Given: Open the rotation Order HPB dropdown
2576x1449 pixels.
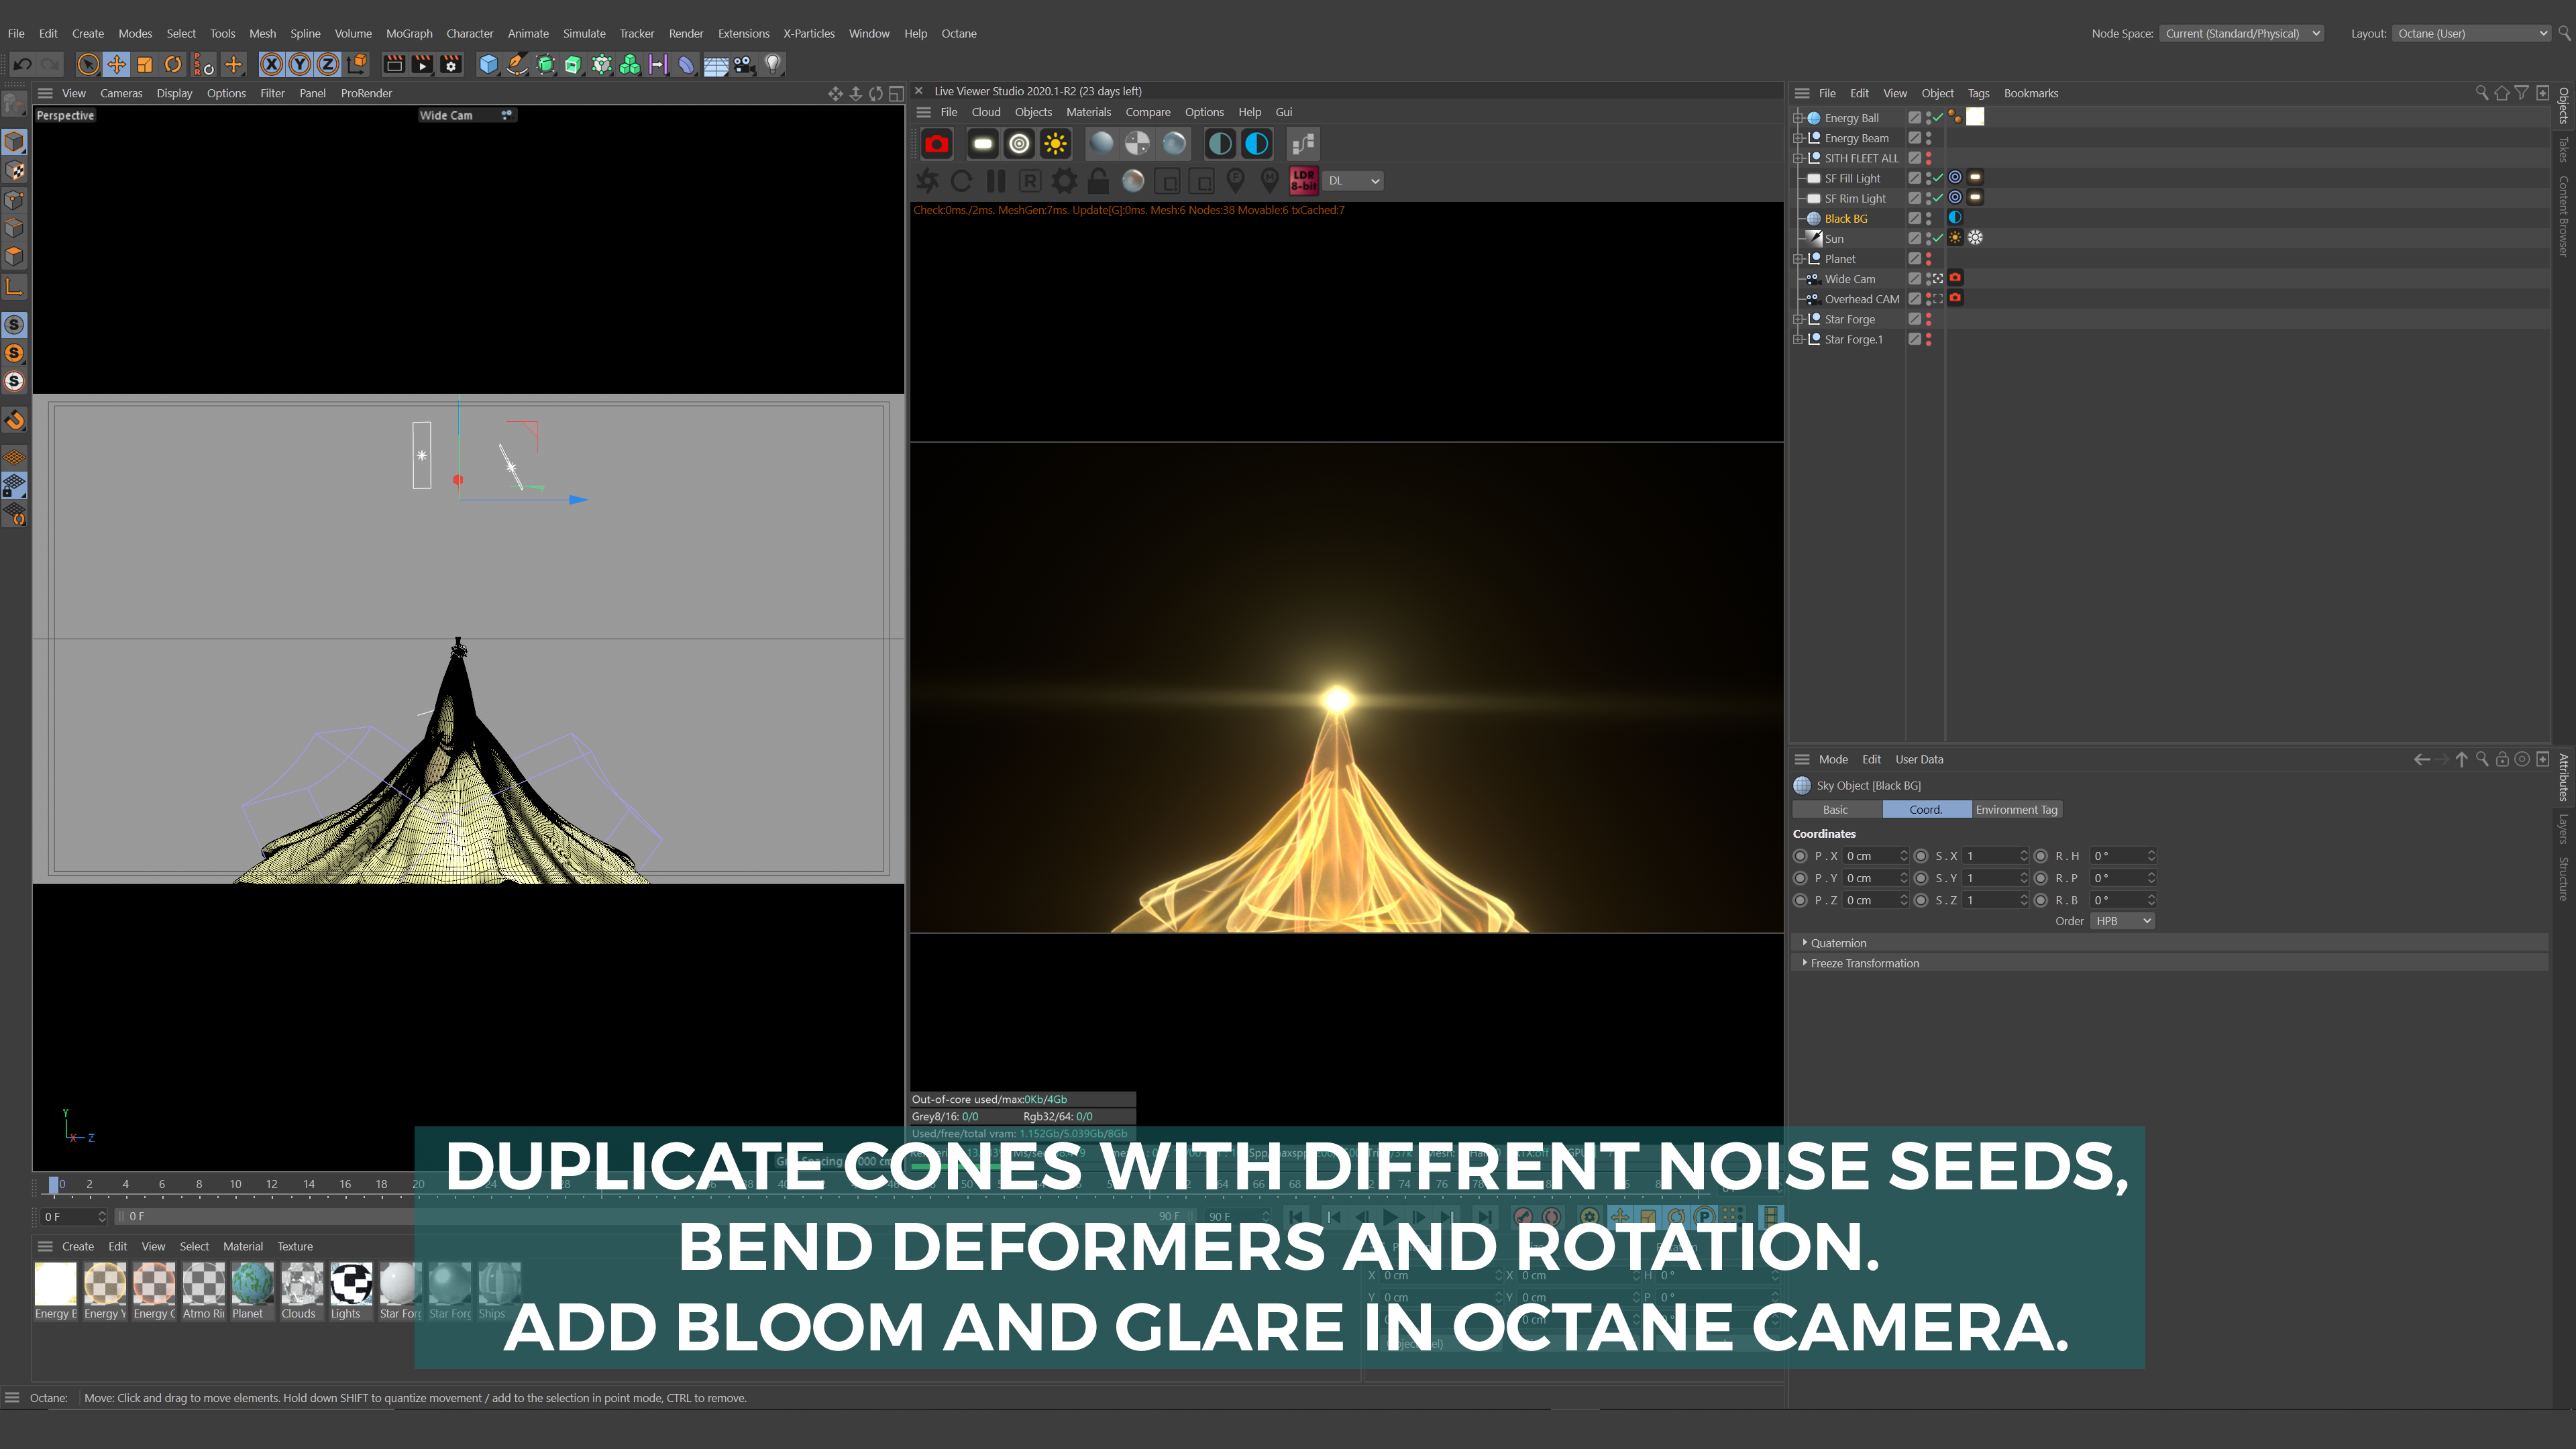Looking at the screenshot, I should (2121, 921).
